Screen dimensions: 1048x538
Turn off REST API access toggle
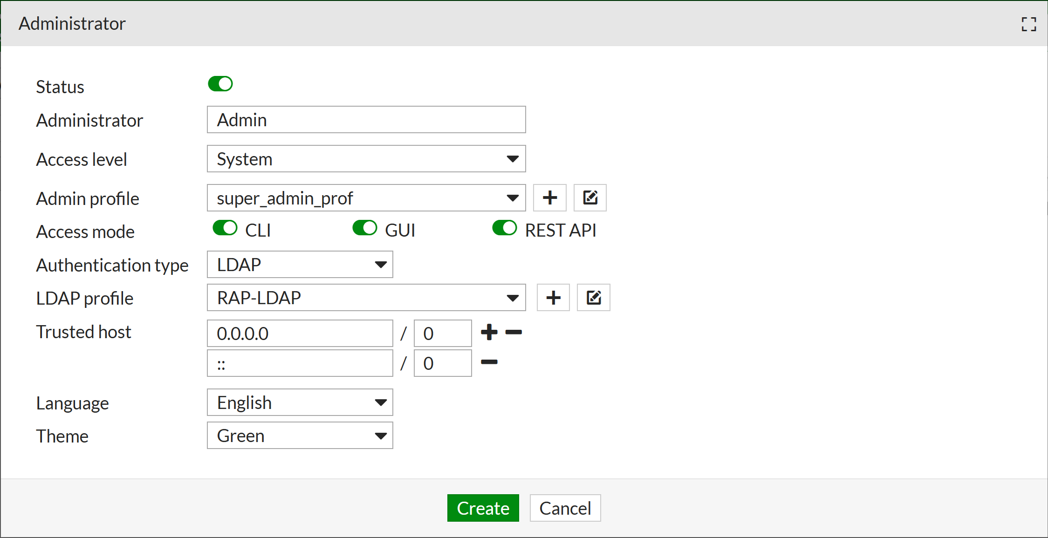point(505,228)
